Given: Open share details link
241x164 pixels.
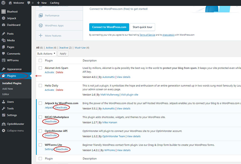Looking at the screenshot, I should pos(168,35).
